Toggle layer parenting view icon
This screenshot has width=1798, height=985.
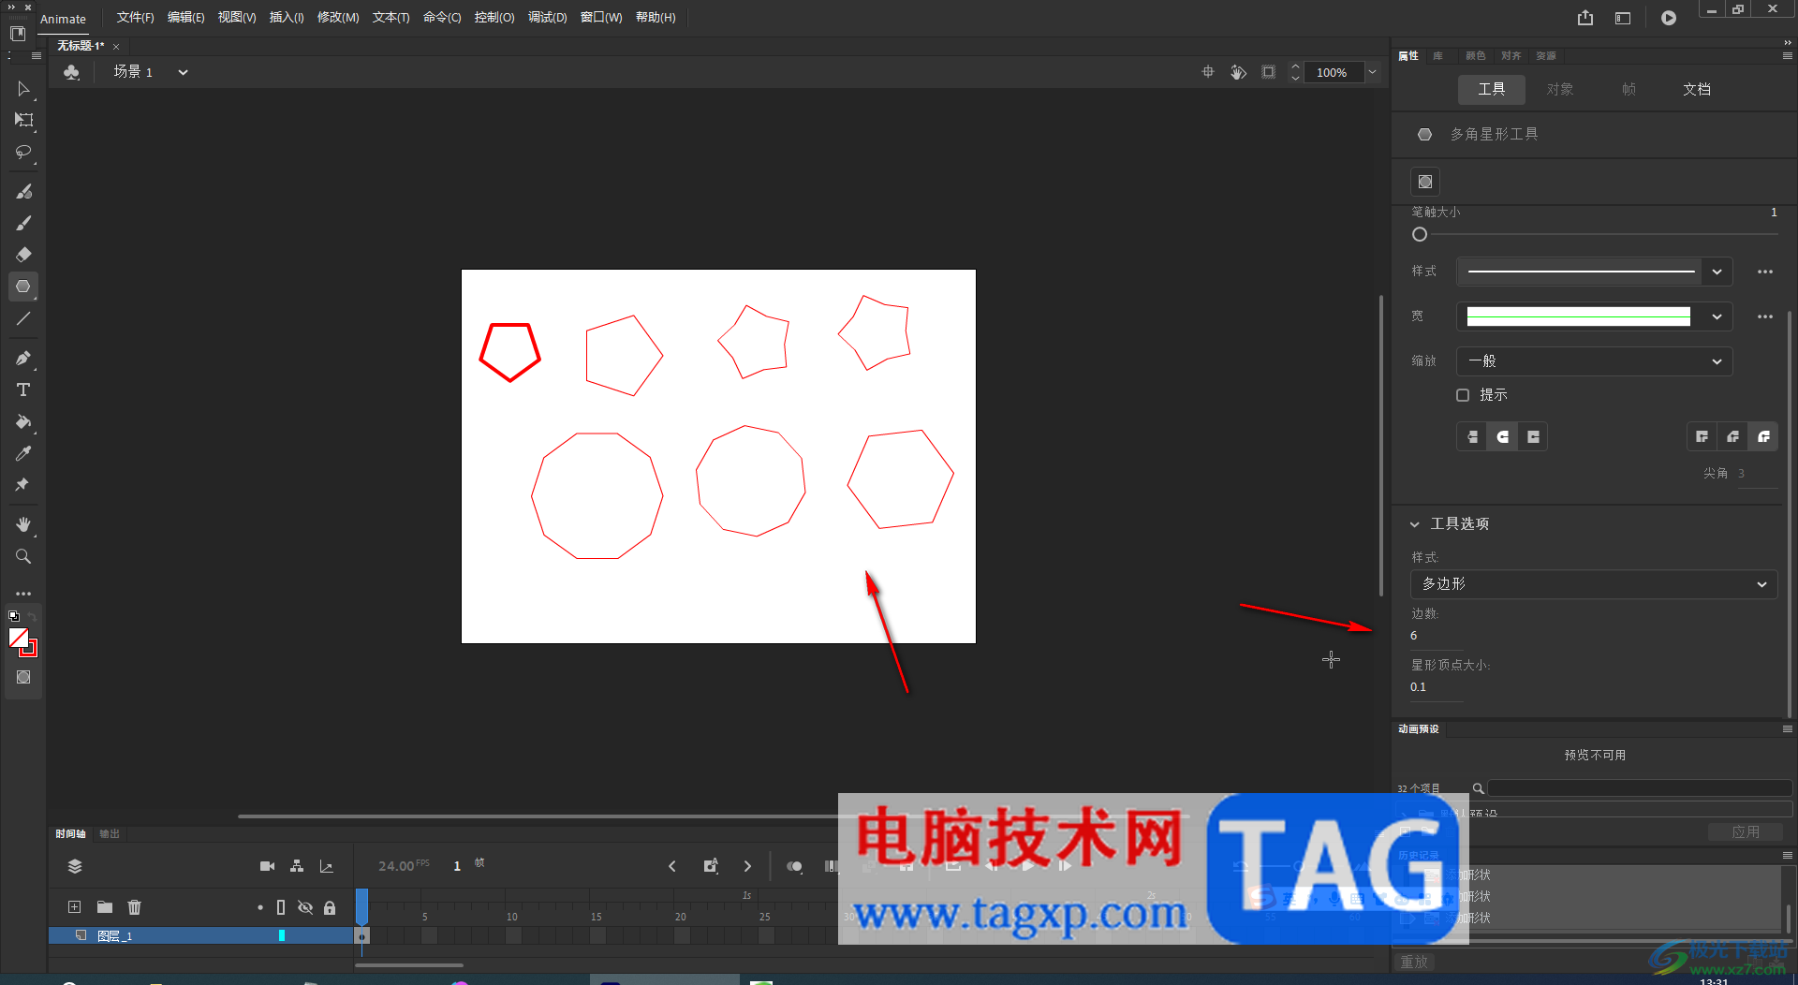click(297, 866)
